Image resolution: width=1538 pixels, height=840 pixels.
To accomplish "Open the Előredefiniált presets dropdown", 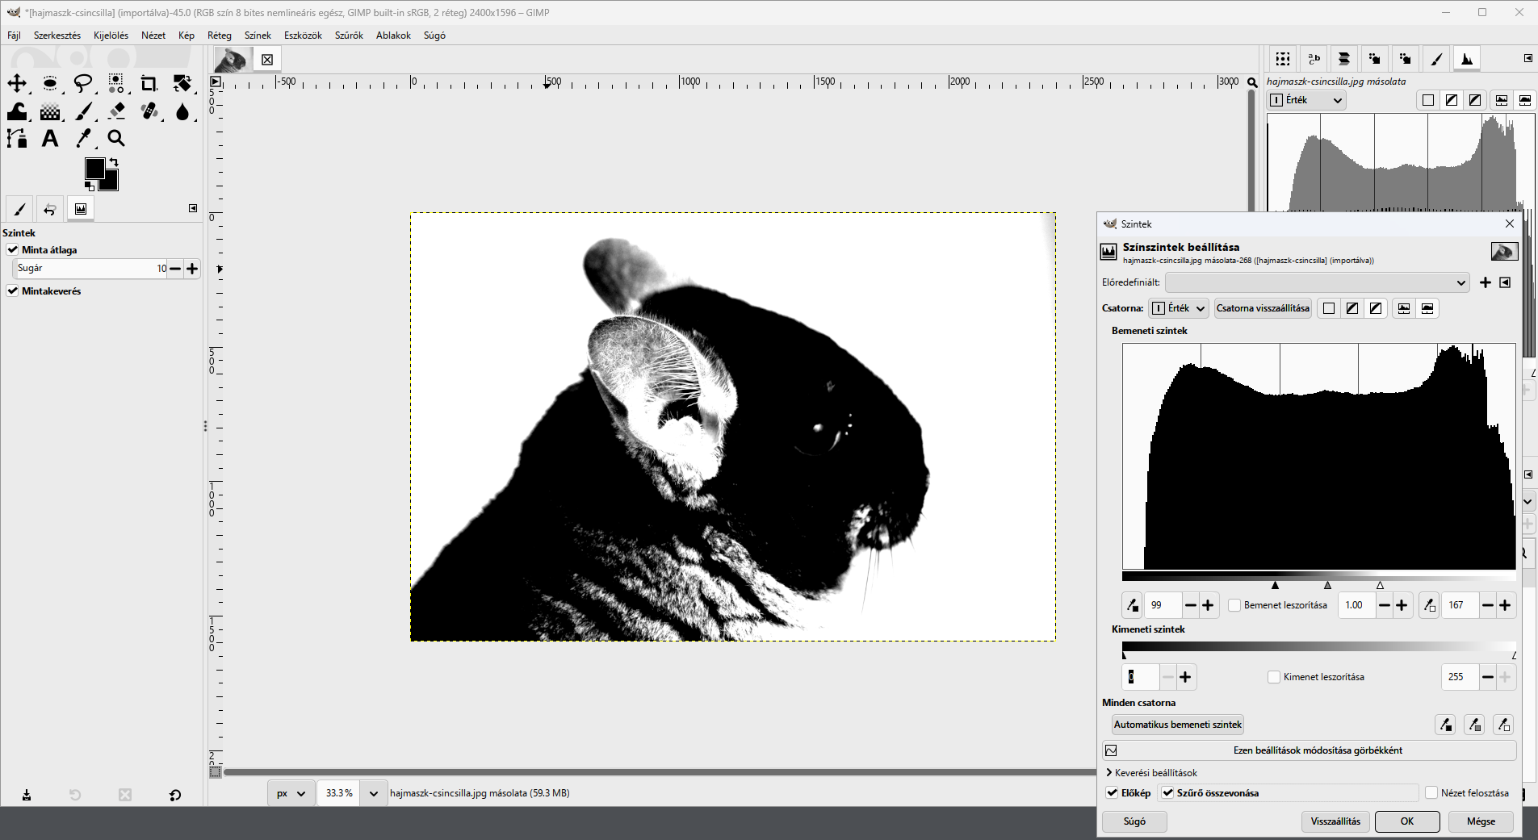I will point(1317,282).
